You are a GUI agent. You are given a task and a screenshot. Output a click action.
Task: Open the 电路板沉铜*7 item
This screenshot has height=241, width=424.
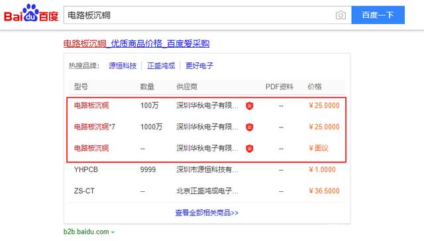pyautogui.click(x=94, y=127)
